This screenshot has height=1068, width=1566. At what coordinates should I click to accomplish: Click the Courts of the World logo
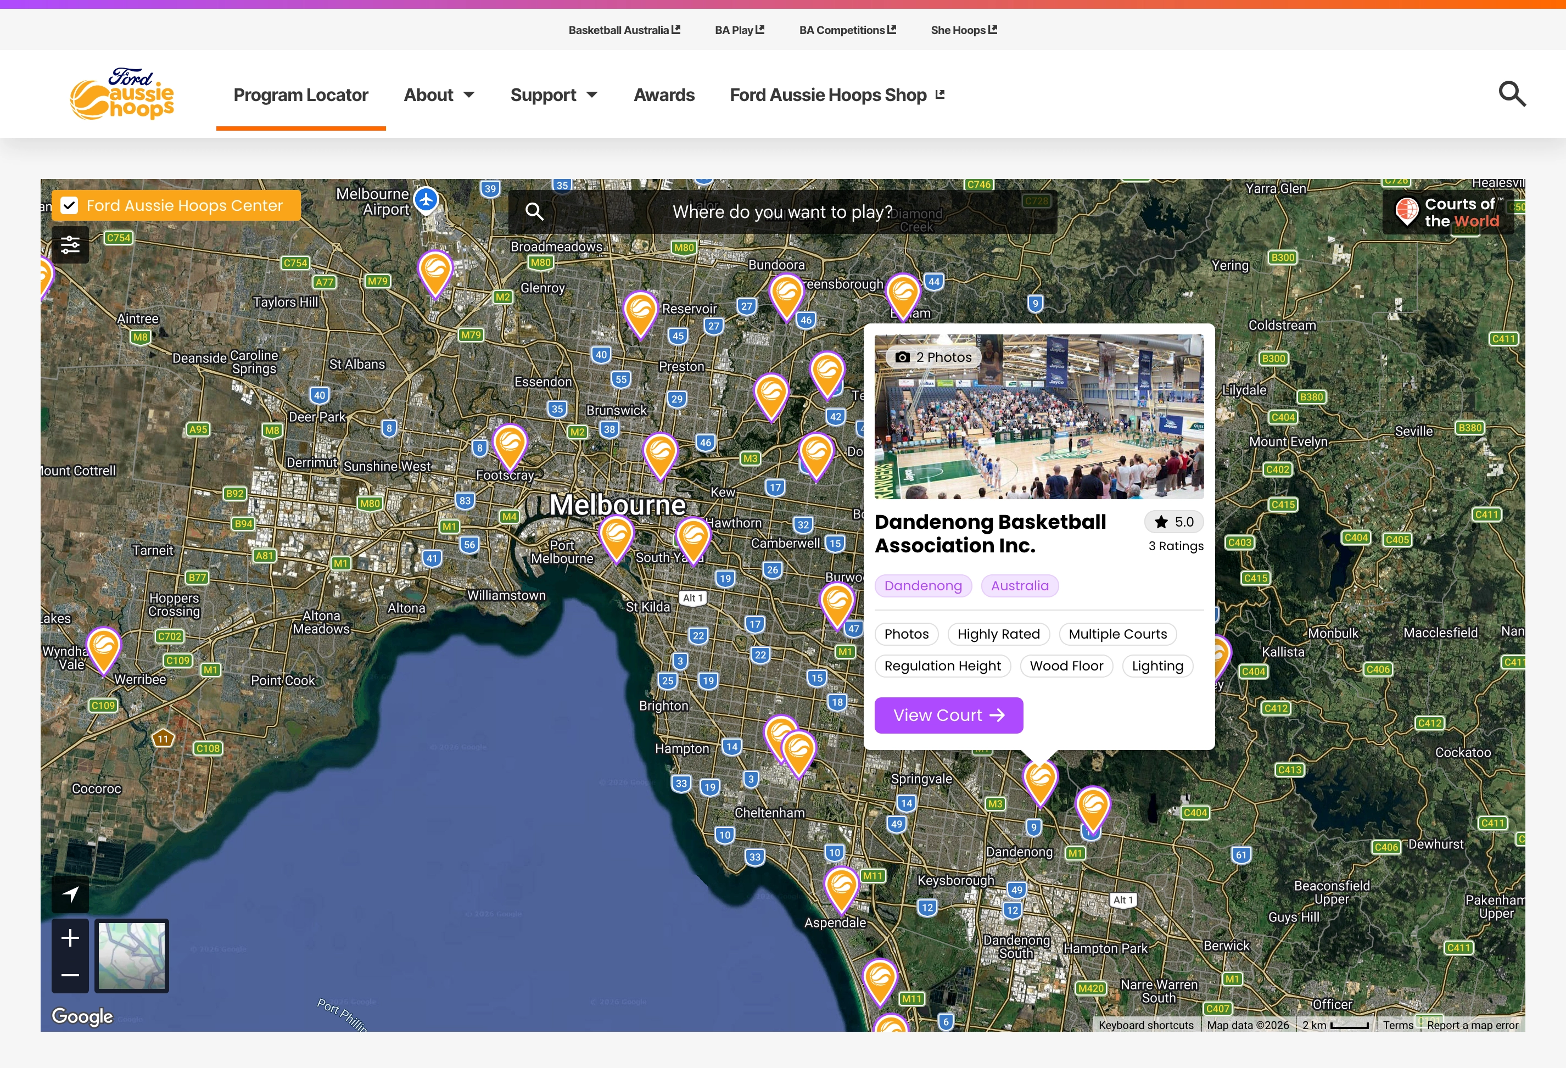pos(1448,213)
